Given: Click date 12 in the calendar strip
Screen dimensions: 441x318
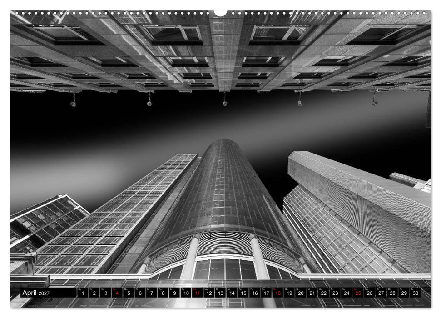Looking at the screenshot, I should pos(209,293).
